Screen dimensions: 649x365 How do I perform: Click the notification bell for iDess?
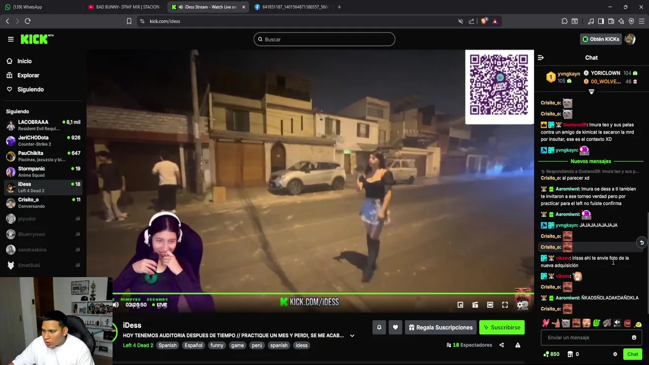click(x=379, y=327)
